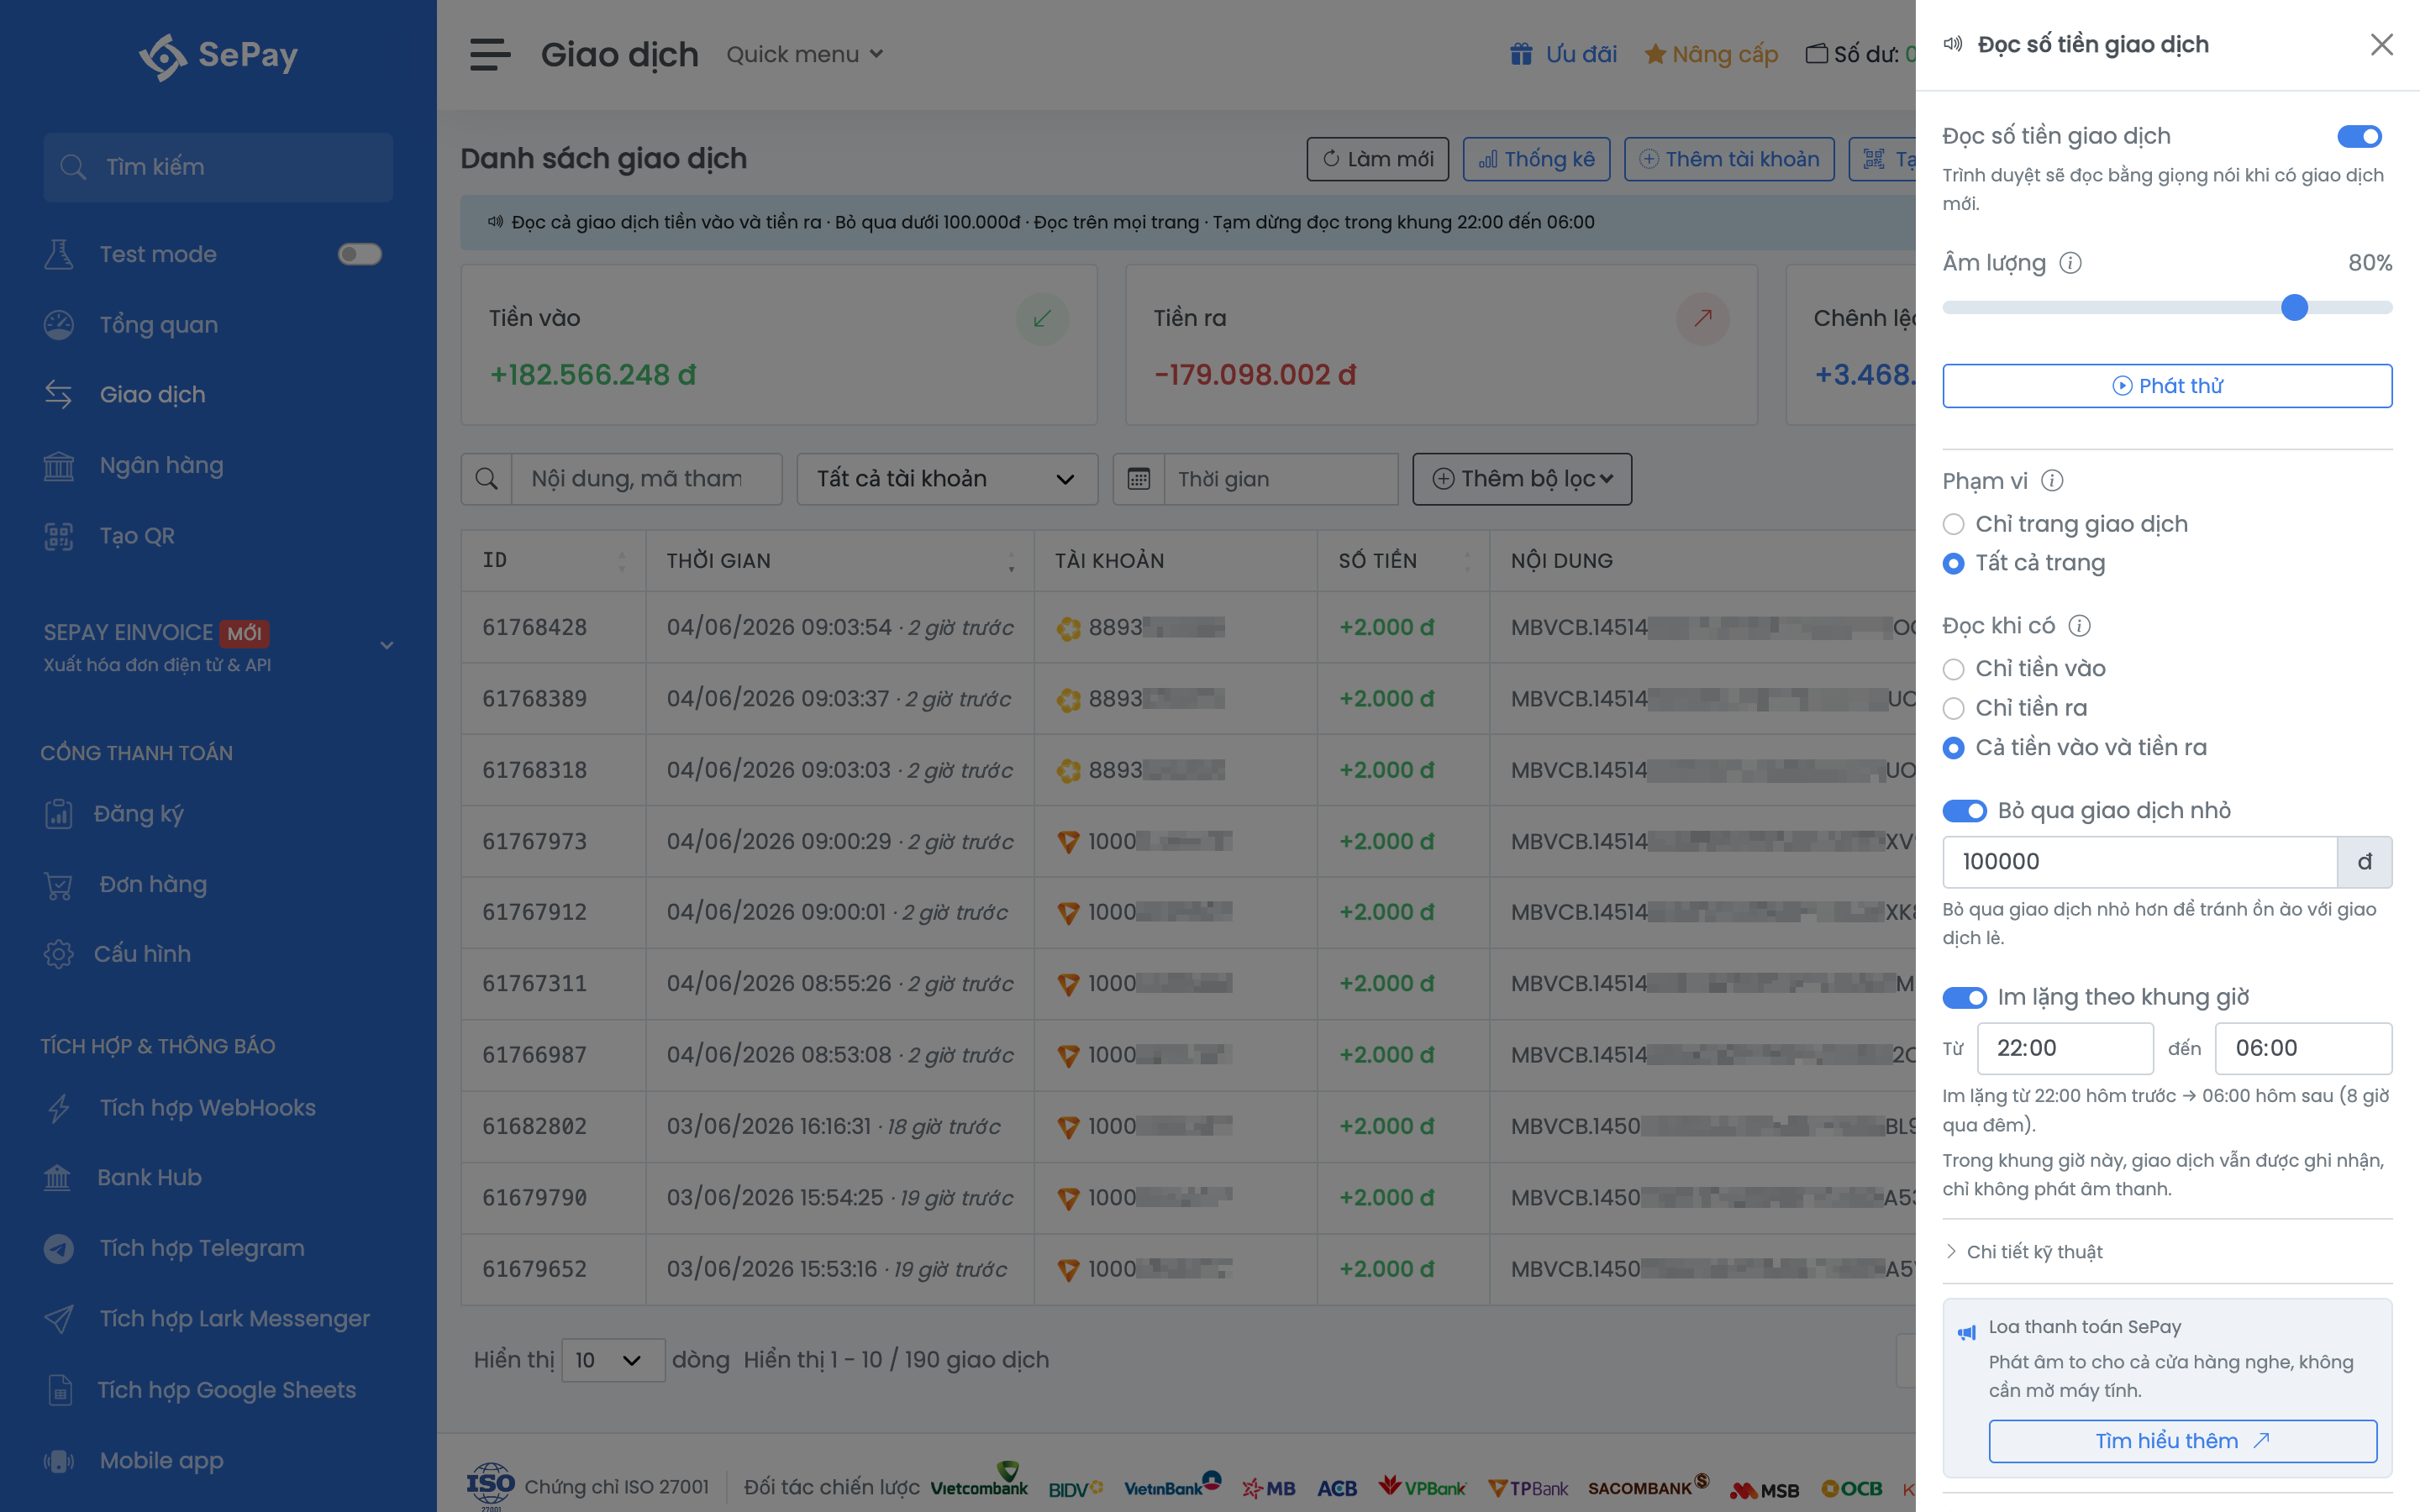Screen dimensions: 2420x1512
Task: Click the info icon beside Đọc khi có
Action: tap(2079, 626)
